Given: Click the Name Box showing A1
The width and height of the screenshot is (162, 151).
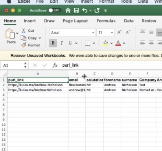Looking at the screenshot, I should (x=12, y=65).
